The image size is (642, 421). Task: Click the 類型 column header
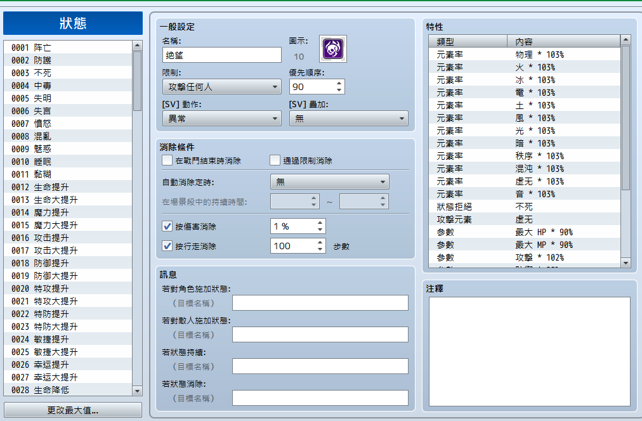468,41
